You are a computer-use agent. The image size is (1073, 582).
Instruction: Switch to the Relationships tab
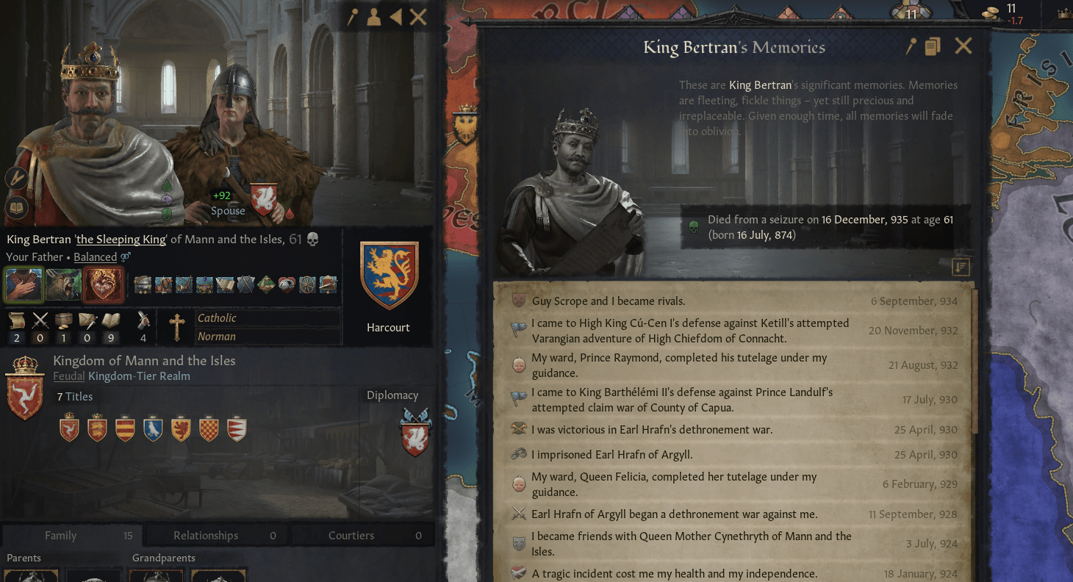(217, 536)
